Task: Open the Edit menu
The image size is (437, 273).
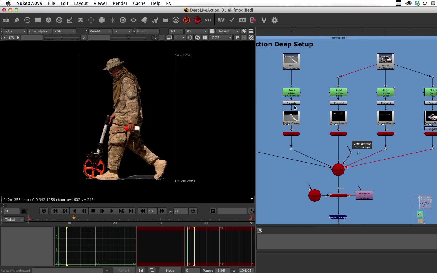Action: point(65,3)
